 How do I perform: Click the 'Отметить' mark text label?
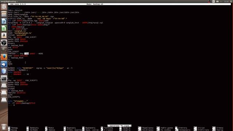pos(183,128)
